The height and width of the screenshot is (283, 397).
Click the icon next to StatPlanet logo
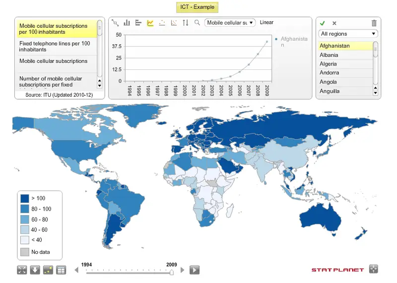[374, 269]
